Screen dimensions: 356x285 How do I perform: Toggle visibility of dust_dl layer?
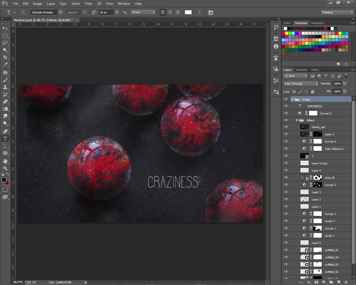pyautogui.click(x=286, y=178)
